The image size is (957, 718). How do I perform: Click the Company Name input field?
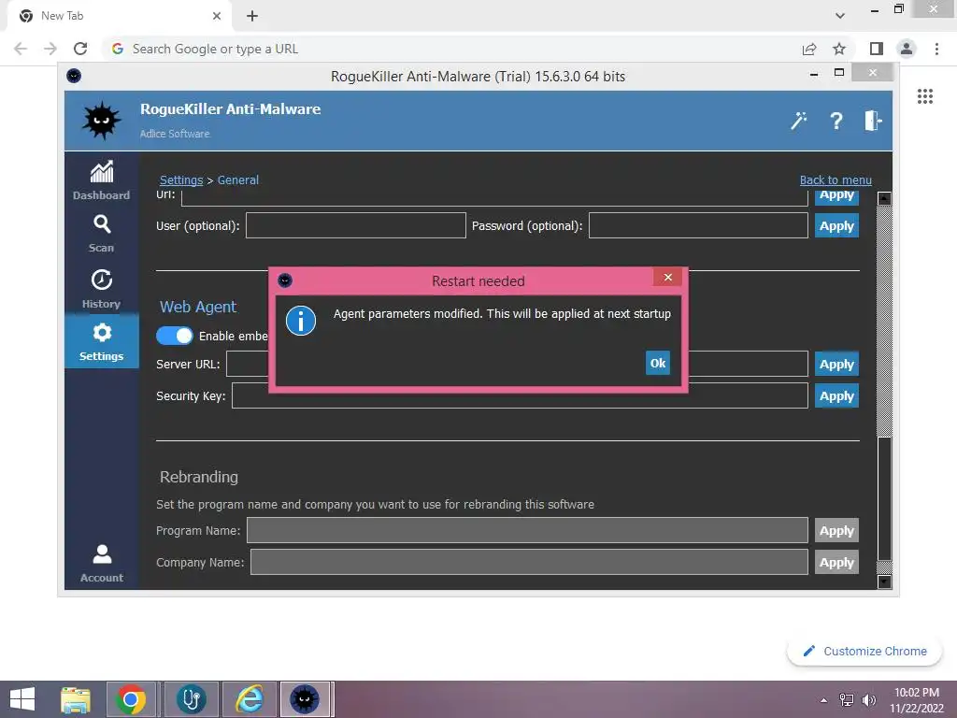pos(529,562)
